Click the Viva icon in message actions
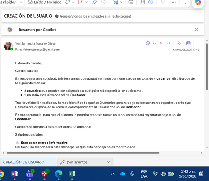The image size is (209, 181). [x=178, y=43]
